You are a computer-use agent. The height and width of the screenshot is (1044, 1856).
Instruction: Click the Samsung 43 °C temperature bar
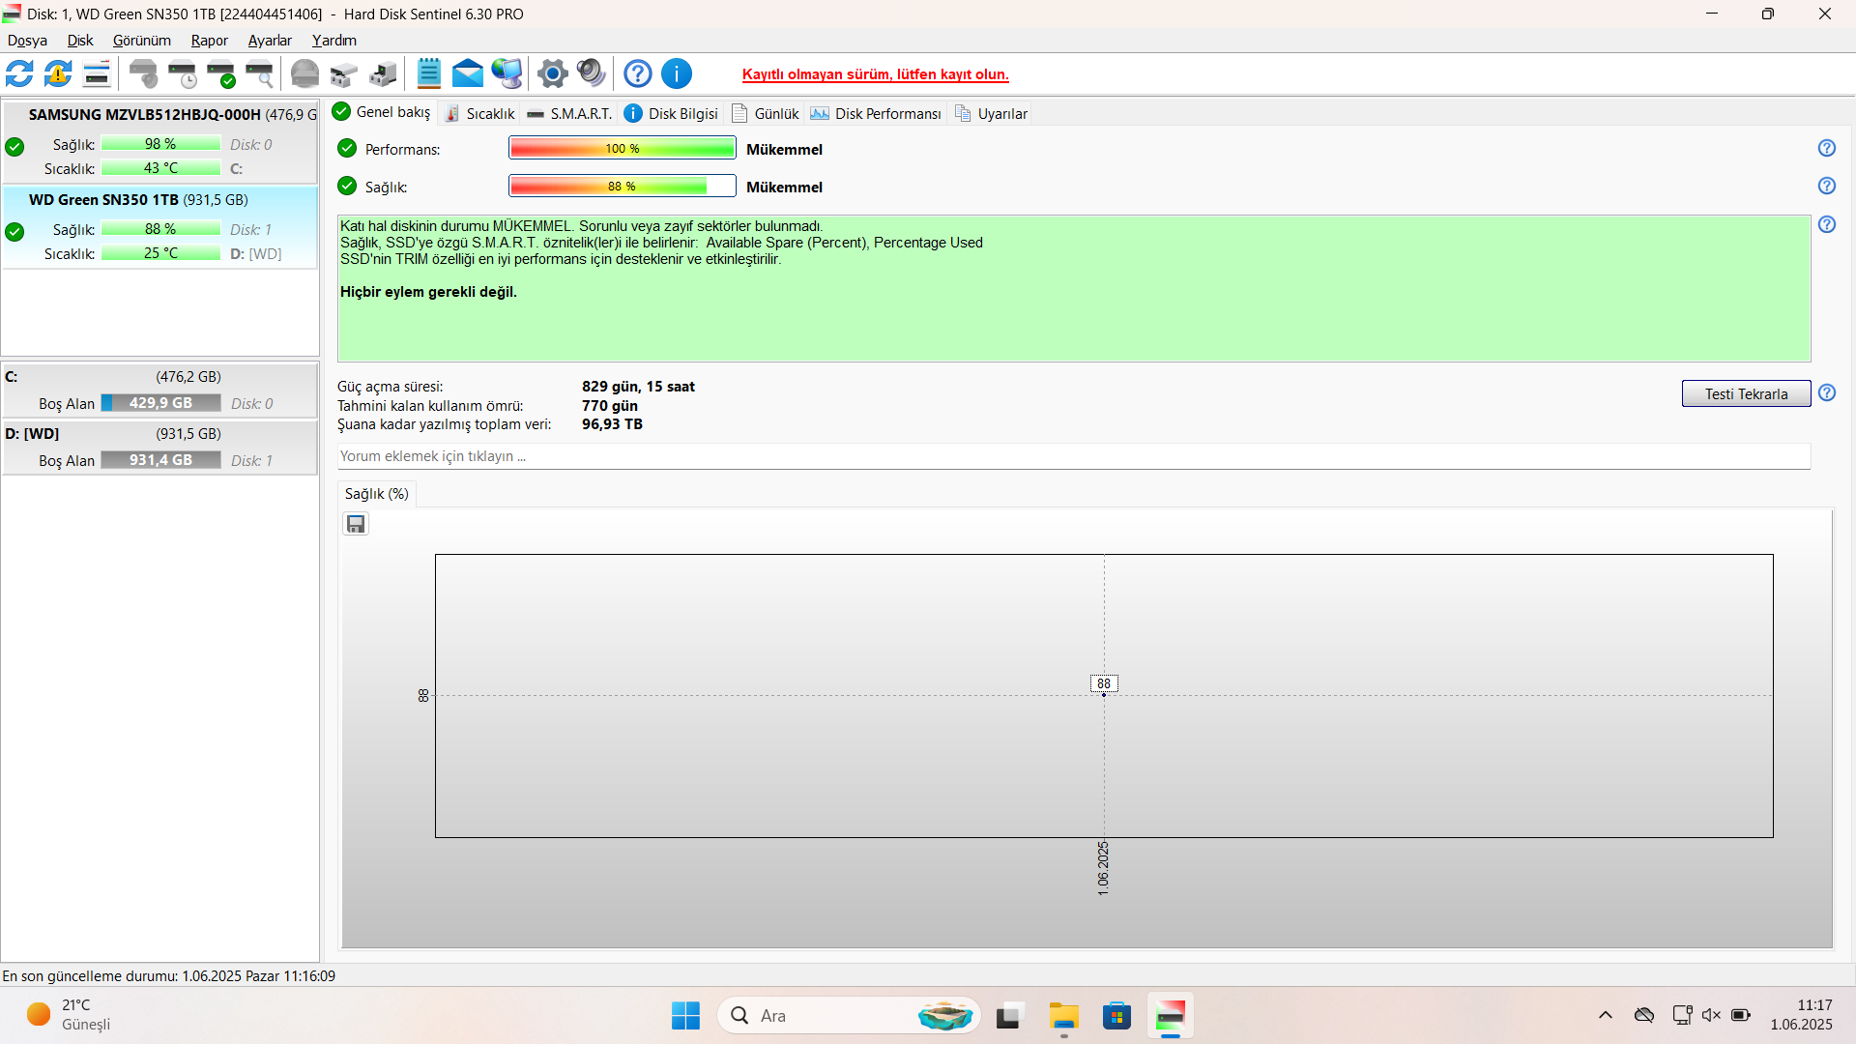click(161, 168)
